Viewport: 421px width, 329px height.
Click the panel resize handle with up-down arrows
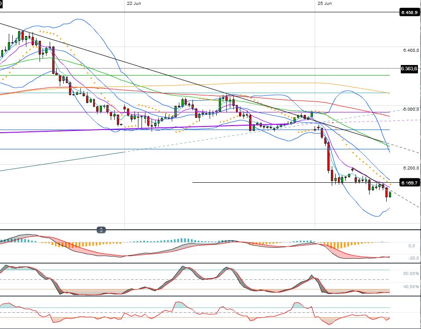101,230
